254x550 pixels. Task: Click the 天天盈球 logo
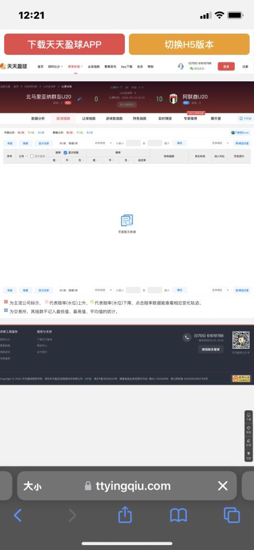(x=14, y=67)
